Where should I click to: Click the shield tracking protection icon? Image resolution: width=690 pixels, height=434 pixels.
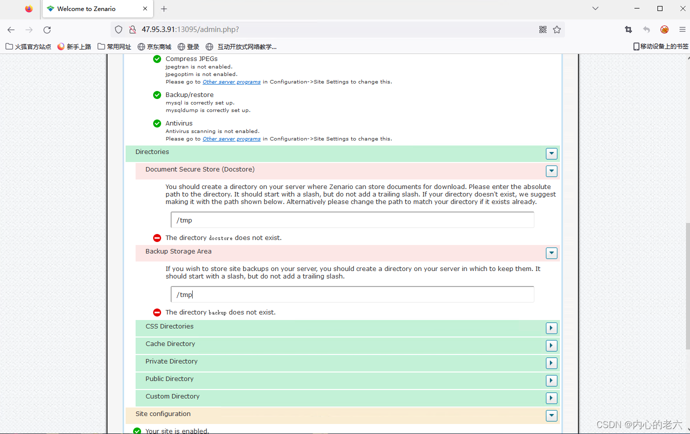coord(119,29)
